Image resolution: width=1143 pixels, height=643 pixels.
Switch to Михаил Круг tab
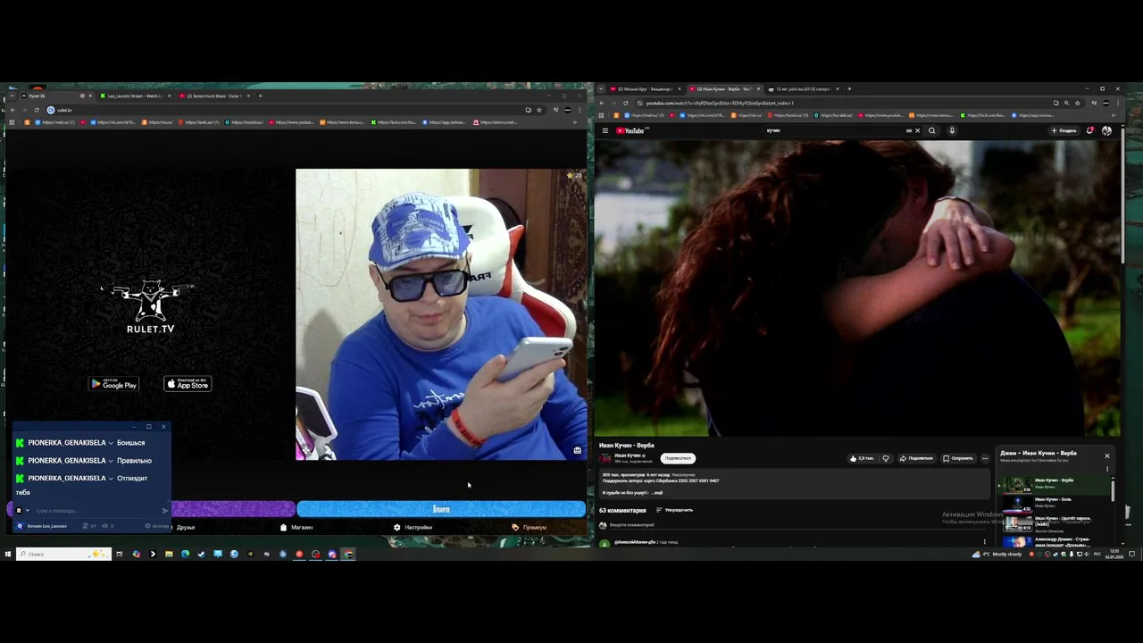(x=645, y=89)
